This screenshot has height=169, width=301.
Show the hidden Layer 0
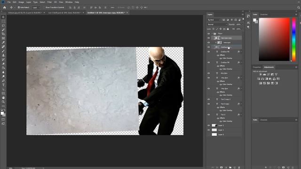pyautogui.click(x=209, y=135)
